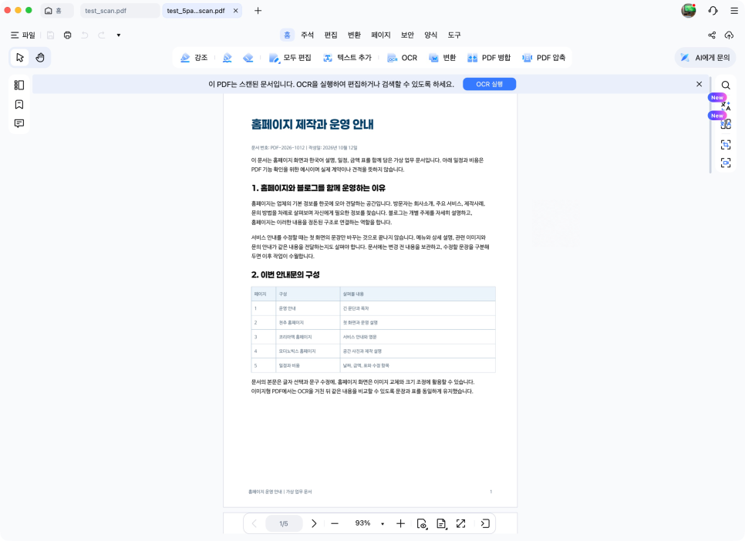Click the cloud upload icon
The height and width of the screenshot is (541, 745).
click(729, 35)
